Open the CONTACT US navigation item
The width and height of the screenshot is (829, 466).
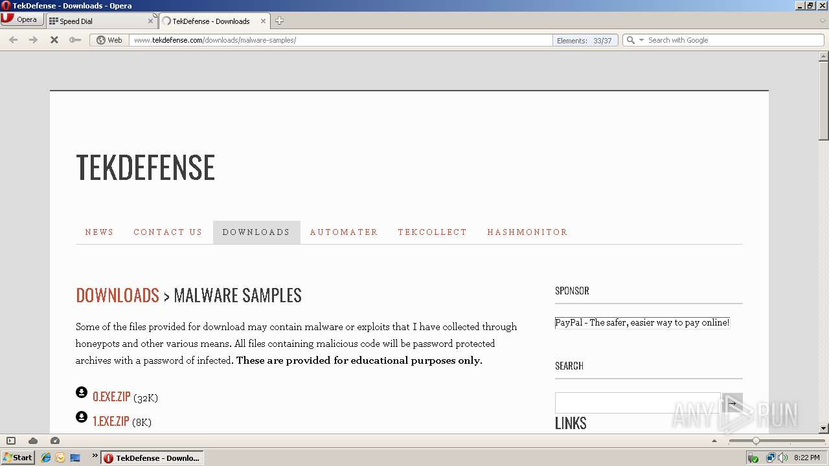pyautogui.click(x=168, y=232)
